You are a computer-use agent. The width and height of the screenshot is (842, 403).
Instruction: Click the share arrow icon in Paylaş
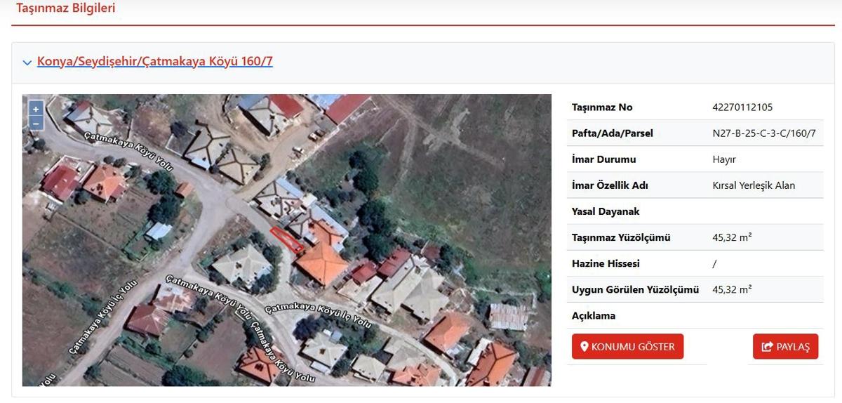coord(767,347)
